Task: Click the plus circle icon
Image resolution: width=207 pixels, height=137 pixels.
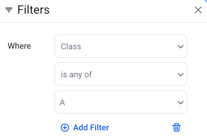Action: click(65, 128)
